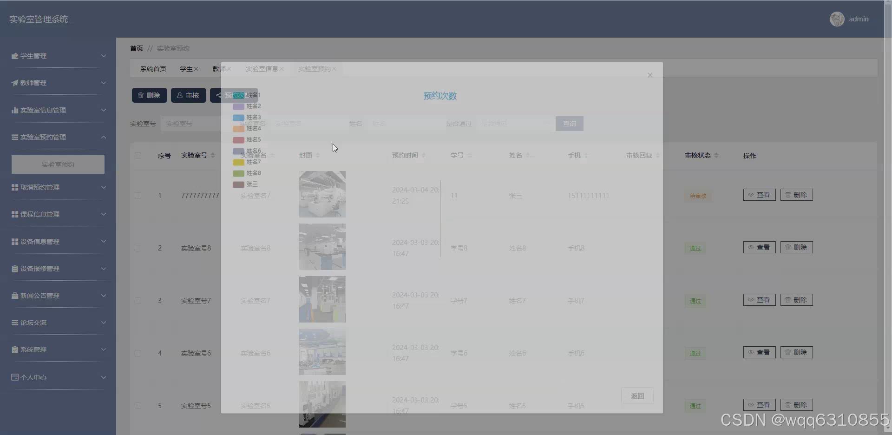892x435 pixels.
Task: Click the 姓名3 blue legend swatch
Action: (238, 118)
